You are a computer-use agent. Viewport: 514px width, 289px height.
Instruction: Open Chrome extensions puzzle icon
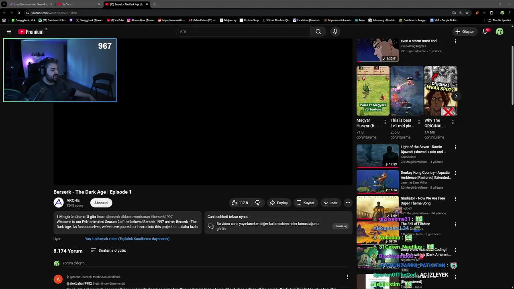(x=491, y=13)
